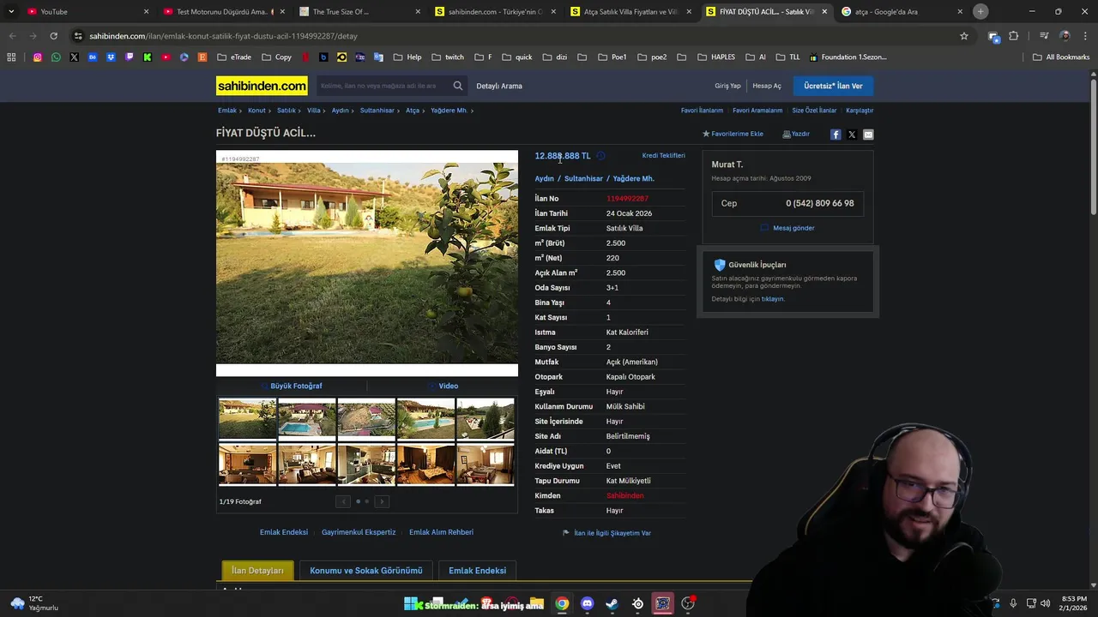Open the HAPLES bookmarks folder

click(716, 57)
